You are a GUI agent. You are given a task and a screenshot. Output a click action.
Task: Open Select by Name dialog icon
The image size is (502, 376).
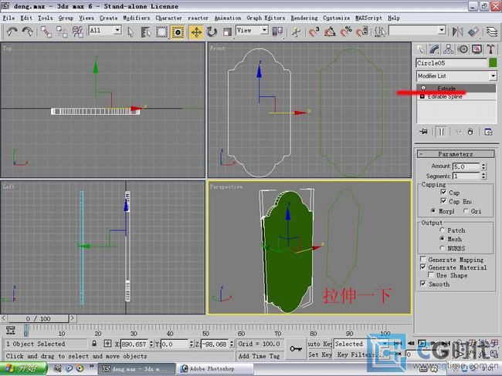[146, 32]
